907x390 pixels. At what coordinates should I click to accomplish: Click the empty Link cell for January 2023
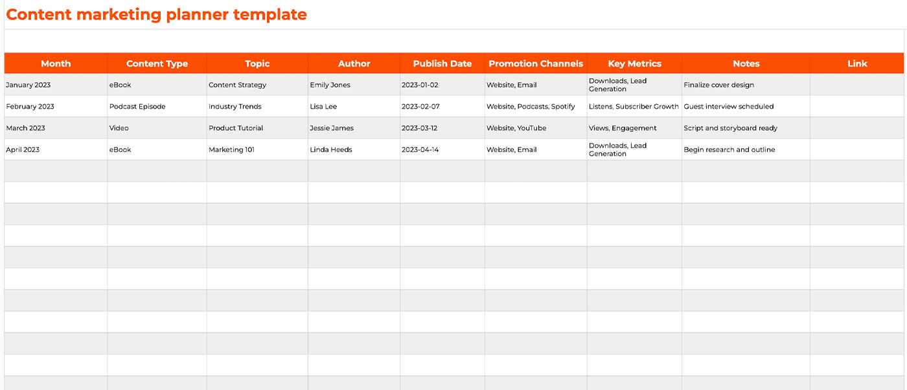point(857,85)
